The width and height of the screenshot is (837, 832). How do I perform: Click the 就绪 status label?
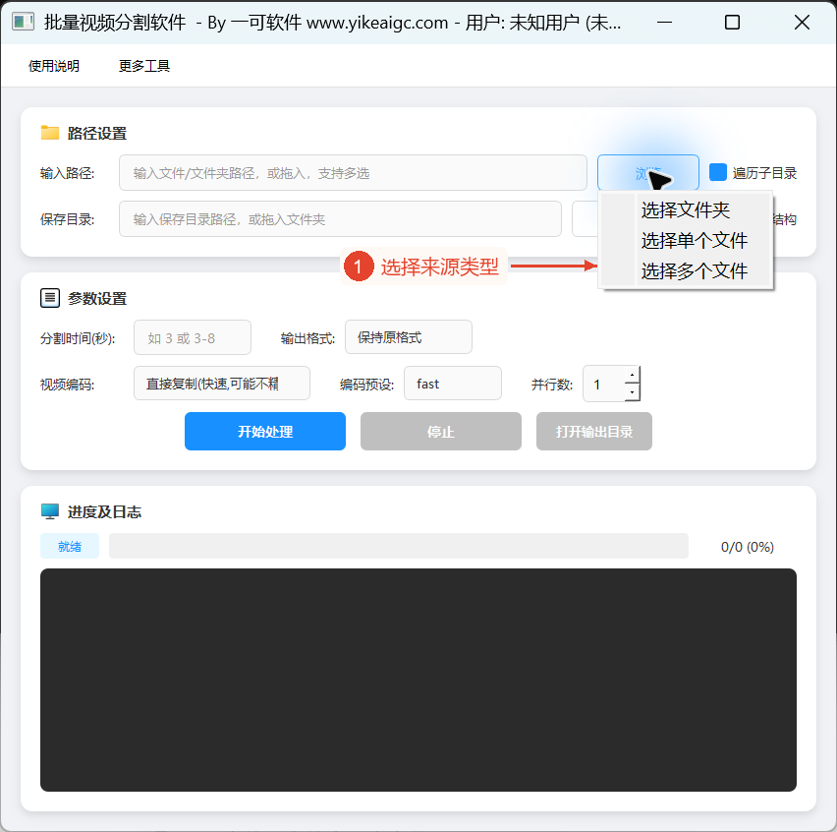(x=70, y=546)
